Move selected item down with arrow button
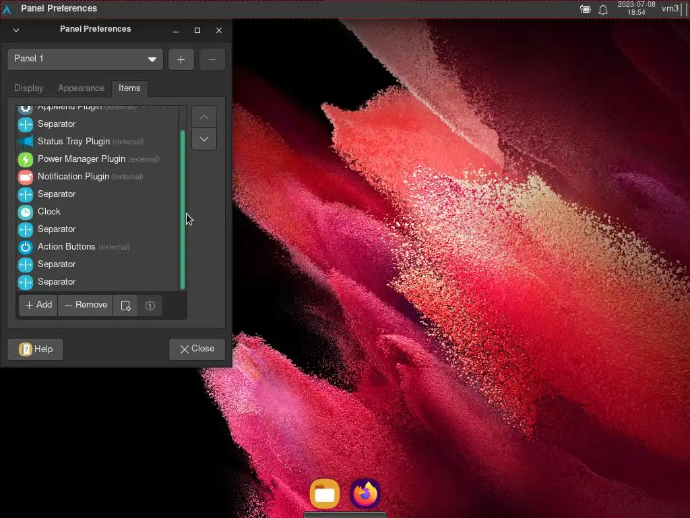 204,139
